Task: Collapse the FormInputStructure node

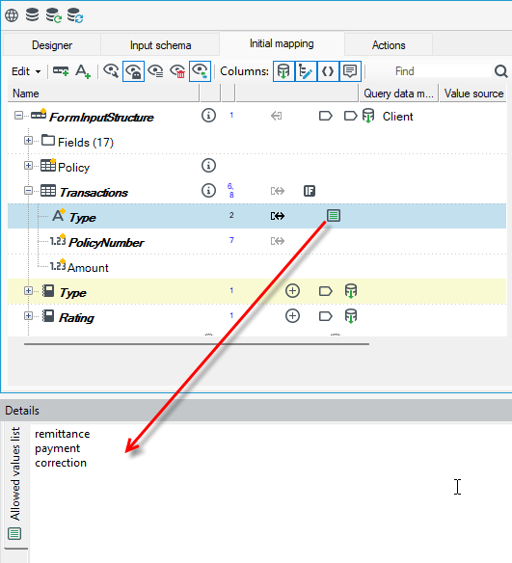Action: click(x=18, y=116)
